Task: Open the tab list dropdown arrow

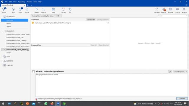Action: (31, 5)
